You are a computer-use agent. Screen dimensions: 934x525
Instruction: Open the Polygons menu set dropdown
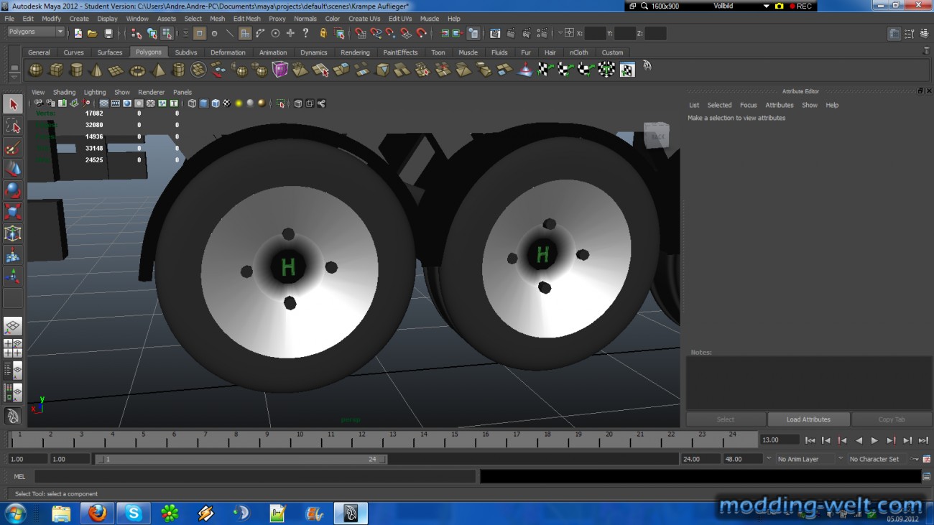(x=36, y=32)
